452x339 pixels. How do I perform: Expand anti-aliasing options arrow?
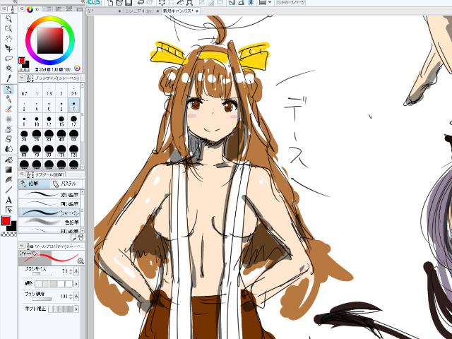pos(76,284)
